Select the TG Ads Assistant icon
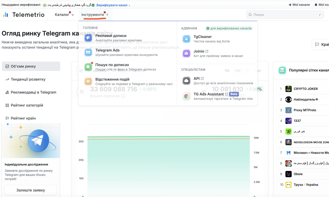Viewport: 329px width, 197px height. (186, 96)
